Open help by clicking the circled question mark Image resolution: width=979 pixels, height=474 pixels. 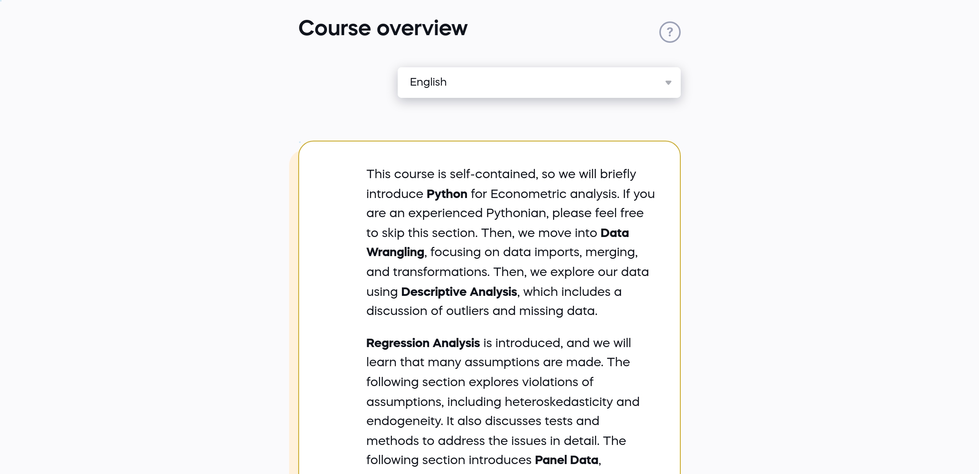[x=670, y=32]
